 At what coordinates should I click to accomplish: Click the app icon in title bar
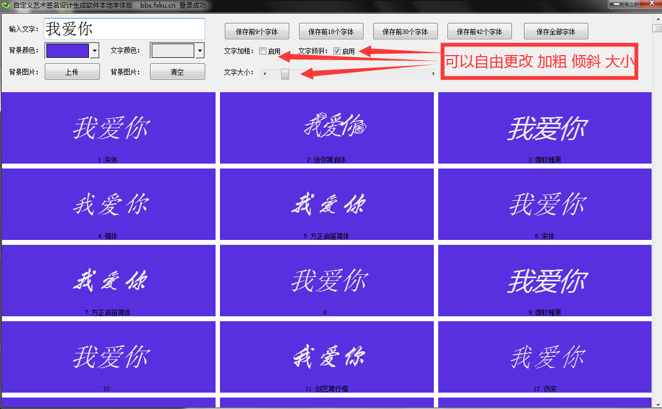click(5, 5)
